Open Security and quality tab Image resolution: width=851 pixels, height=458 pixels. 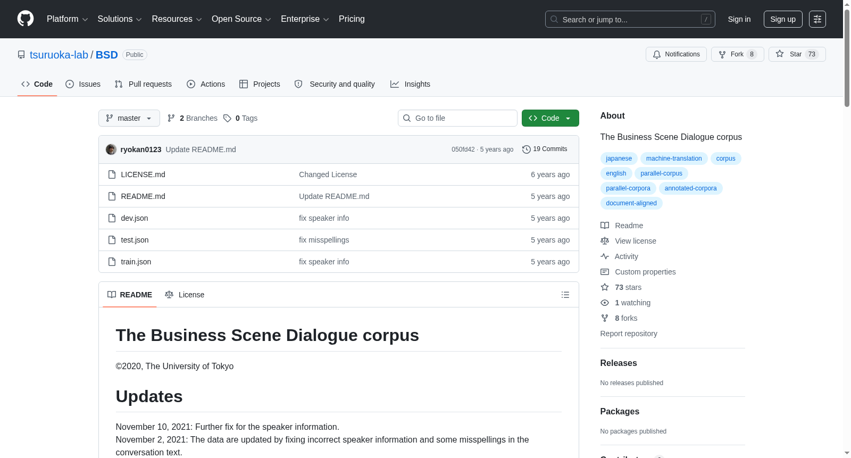click(x=335, y=84)
